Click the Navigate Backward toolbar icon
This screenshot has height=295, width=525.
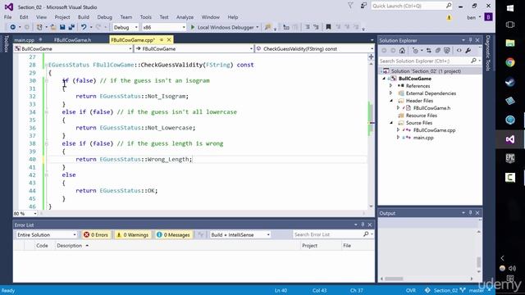[12, 27]
